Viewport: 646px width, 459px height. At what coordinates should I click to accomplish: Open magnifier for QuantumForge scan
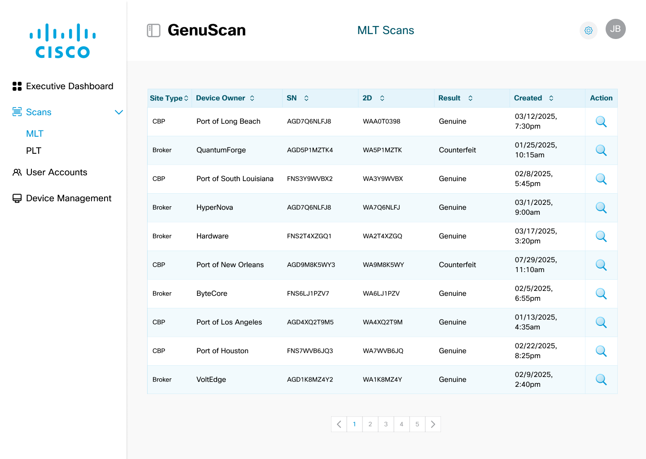pyautogui.click(x=601, y=150)
